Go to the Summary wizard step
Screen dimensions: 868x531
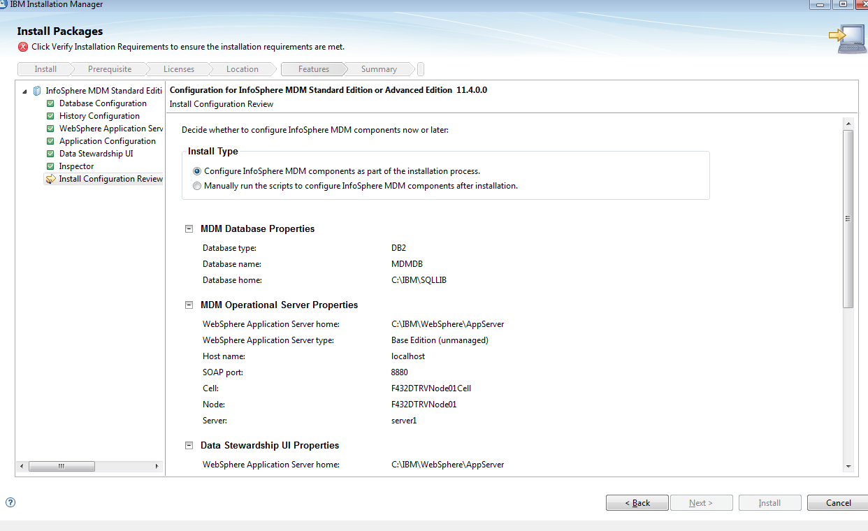[379, 69]
